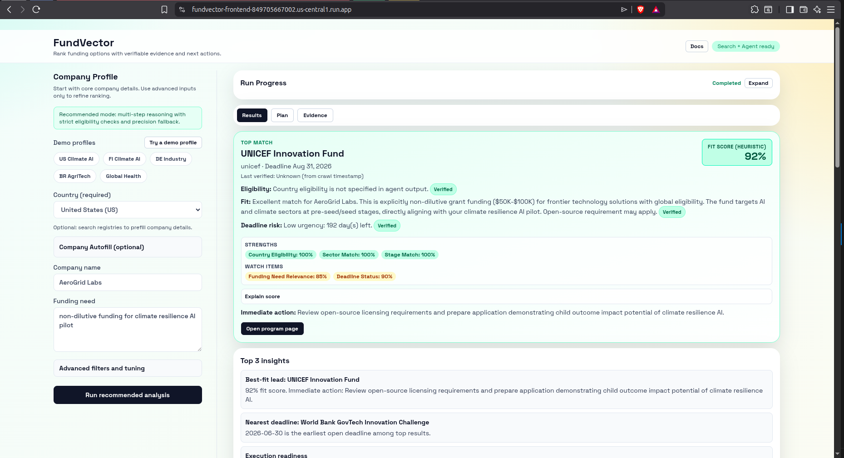This screenshot has height=458, width=844.
Task: Click the Verified badge after the Fit description
Action: pos(672,212)
